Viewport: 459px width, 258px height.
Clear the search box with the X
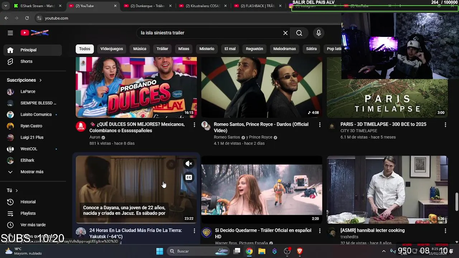285,33
